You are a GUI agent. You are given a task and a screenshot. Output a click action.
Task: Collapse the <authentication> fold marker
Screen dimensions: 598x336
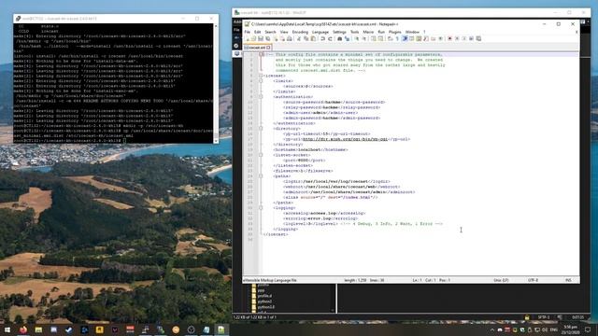click(261, 97)
